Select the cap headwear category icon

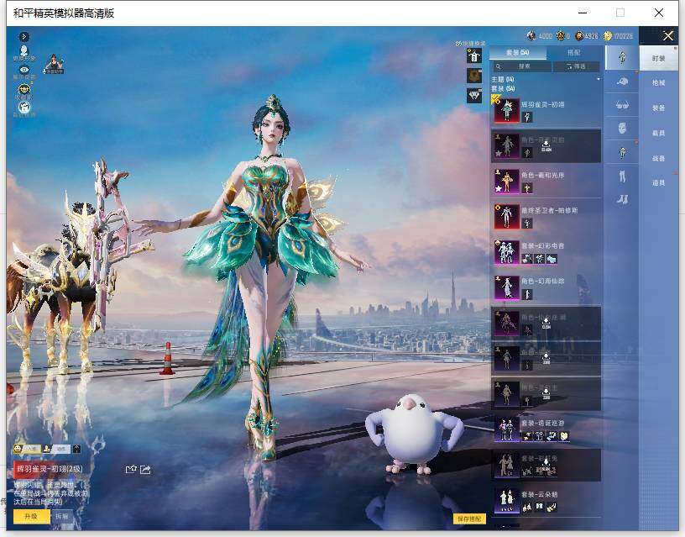point(622,82)
